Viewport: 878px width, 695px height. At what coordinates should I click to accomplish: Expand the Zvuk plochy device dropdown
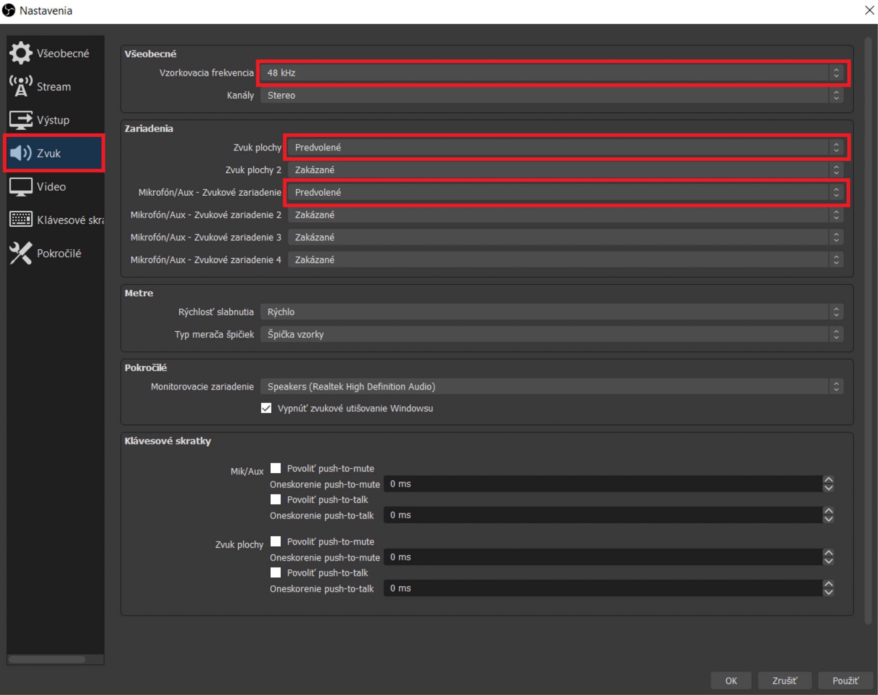click(x=566, y=147)
